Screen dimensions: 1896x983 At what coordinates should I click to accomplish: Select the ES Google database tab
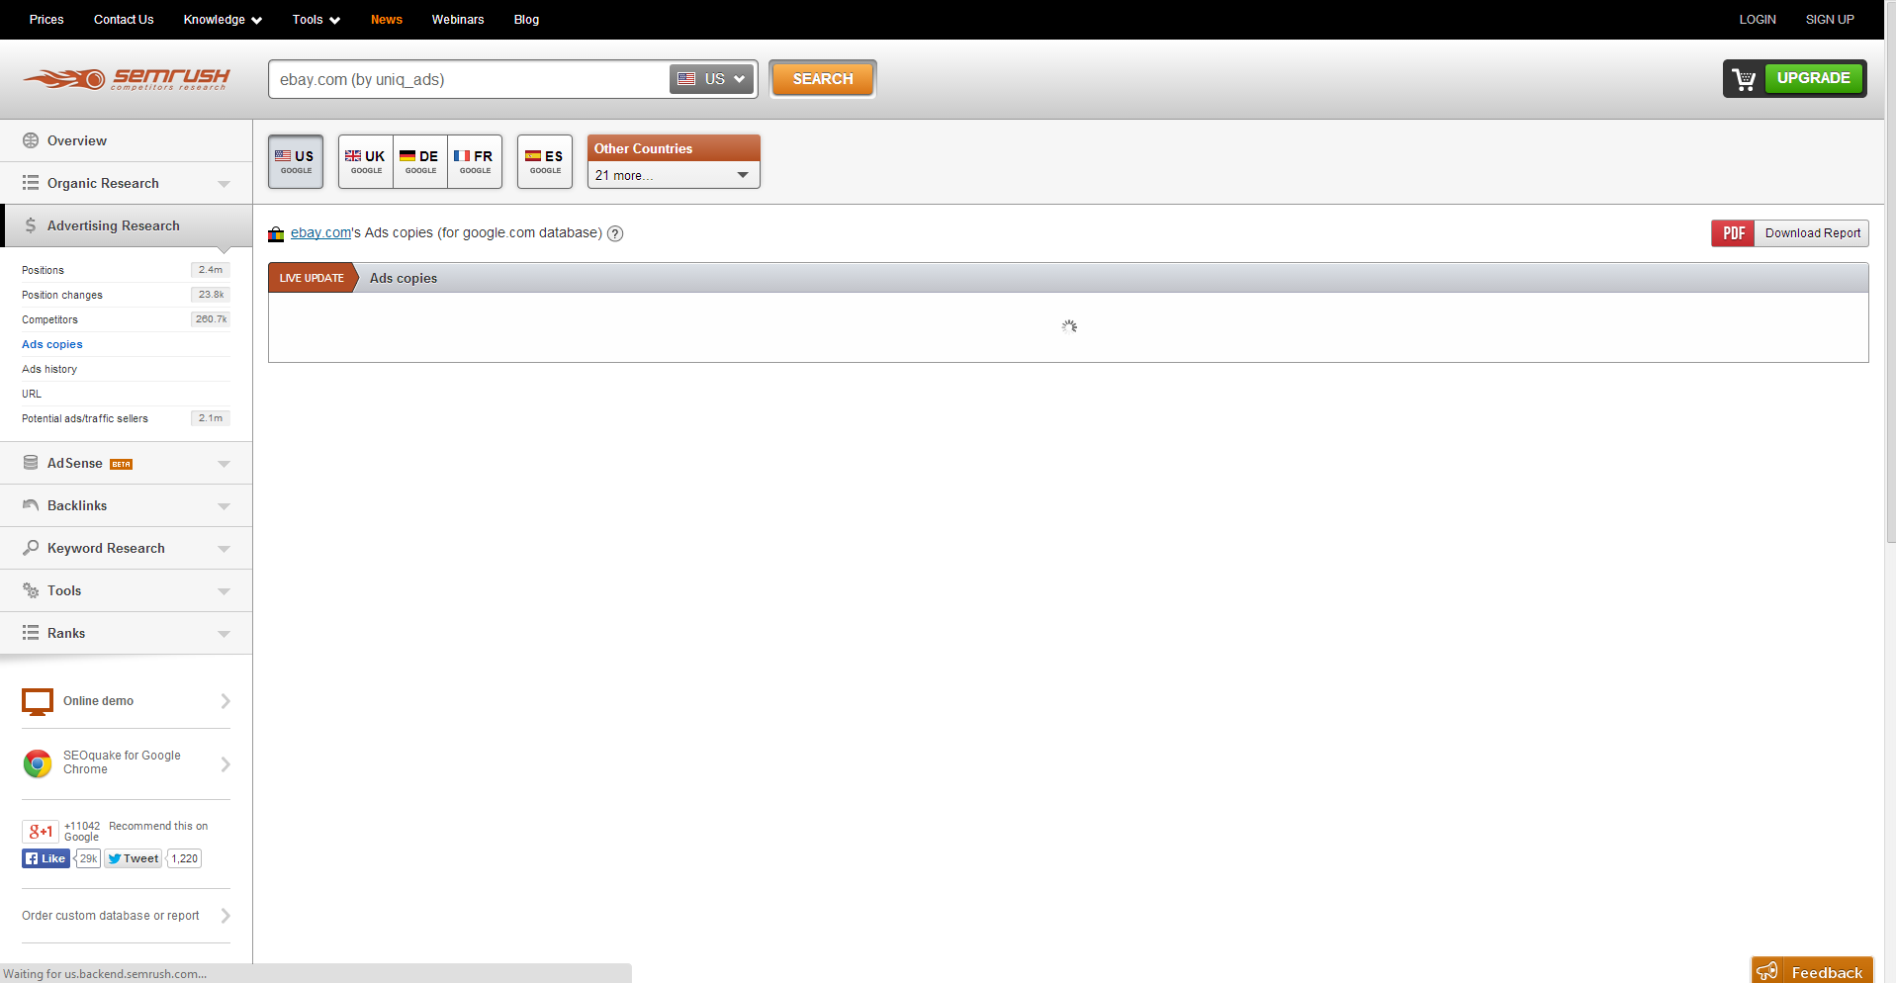545,161
